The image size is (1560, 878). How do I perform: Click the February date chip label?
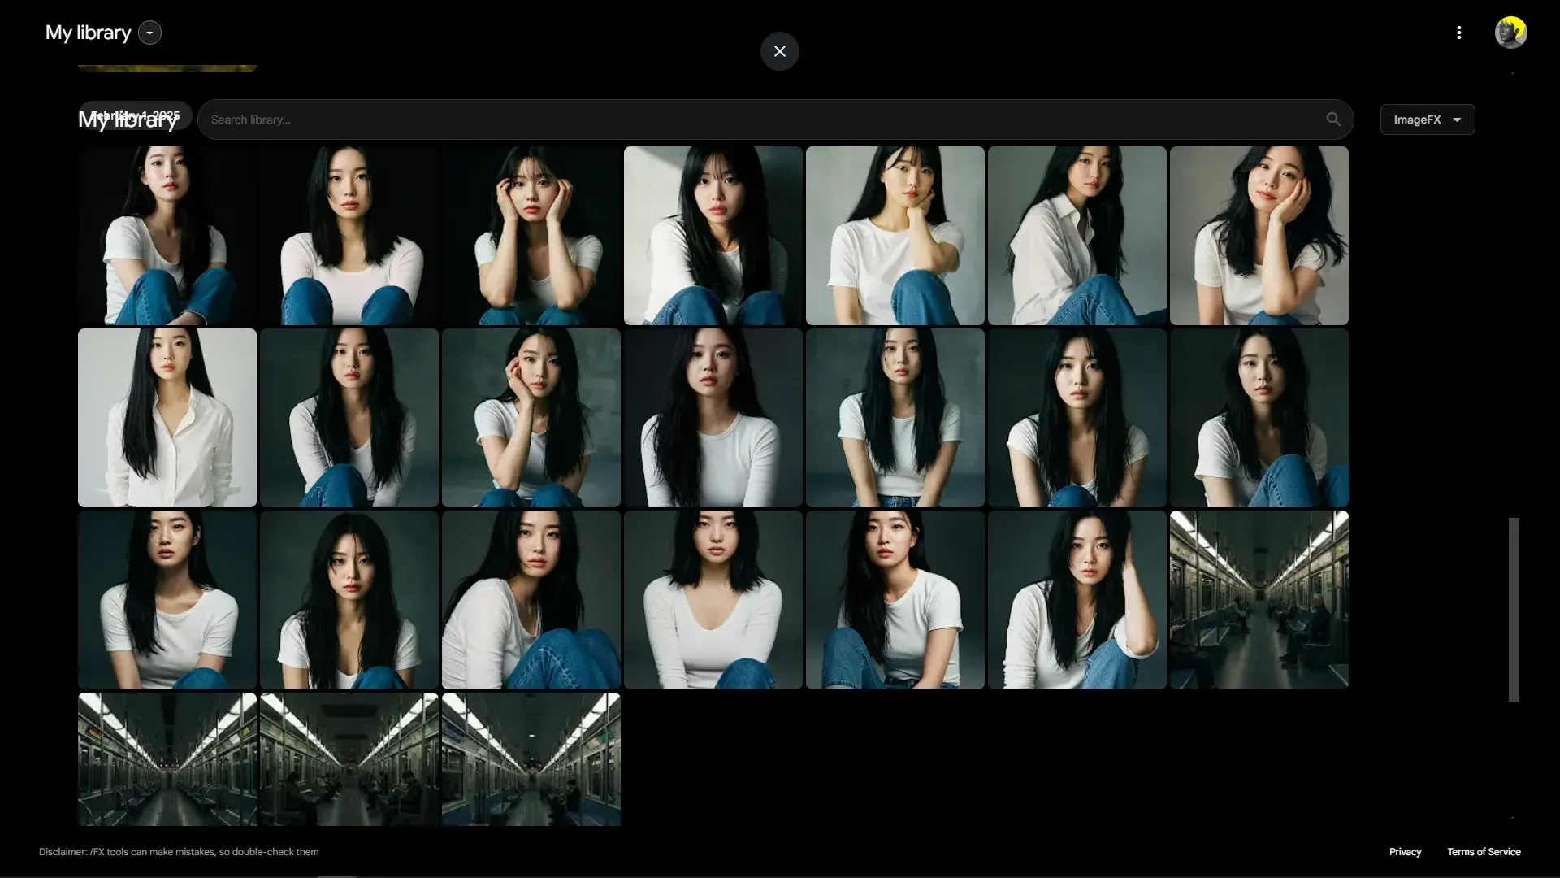click(135, 115)
